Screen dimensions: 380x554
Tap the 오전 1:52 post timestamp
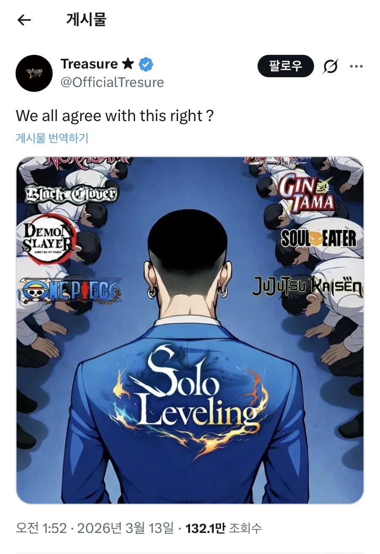pyautogui.click(x=41, y=528)
